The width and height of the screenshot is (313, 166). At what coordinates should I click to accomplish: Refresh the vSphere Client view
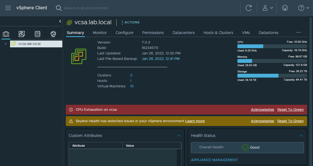[x=249, y=8]
